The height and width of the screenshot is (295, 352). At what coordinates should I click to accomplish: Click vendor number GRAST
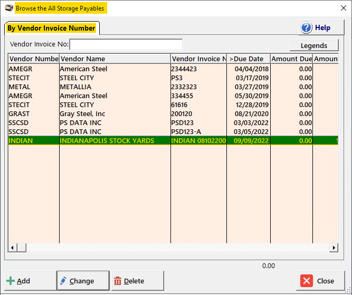19,113
